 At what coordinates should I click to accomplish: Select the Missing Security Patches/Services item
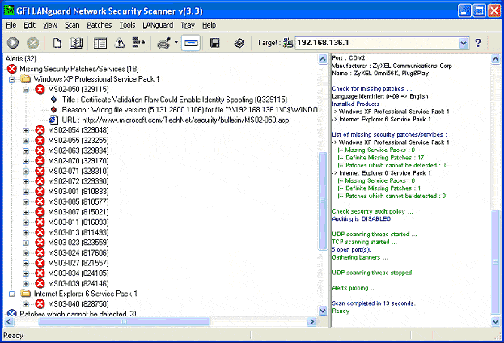(x=78, y=70)
